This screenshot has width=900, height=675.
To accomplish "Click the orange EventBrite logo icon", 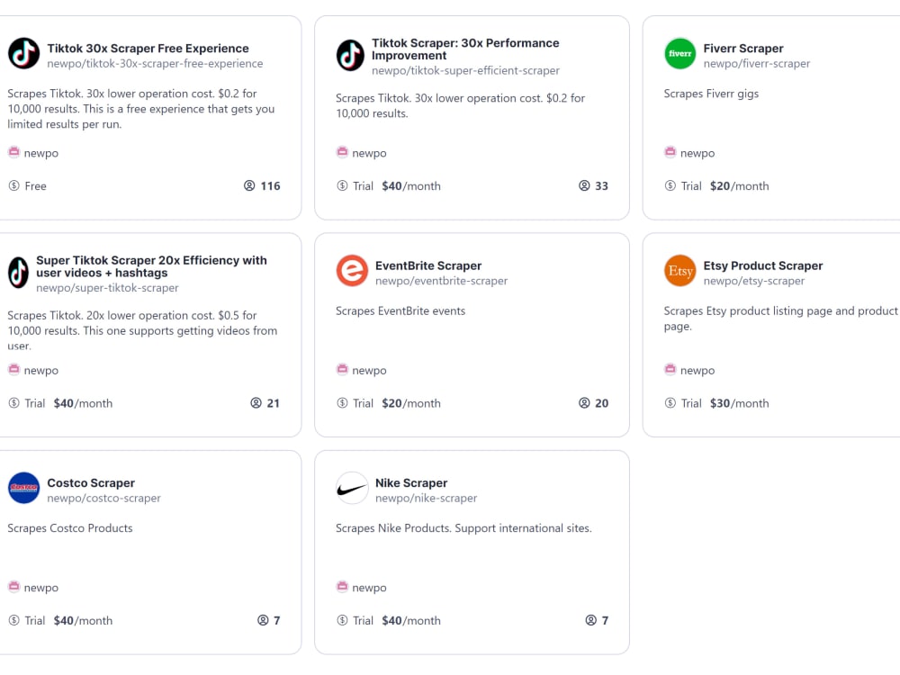I will pyautogui.click(x=352, y=270).
